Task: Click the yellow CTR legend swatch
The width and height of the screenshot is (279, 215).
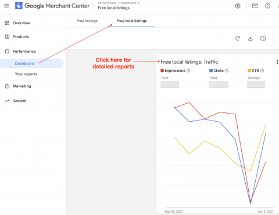Action: (x=249, y=71)
